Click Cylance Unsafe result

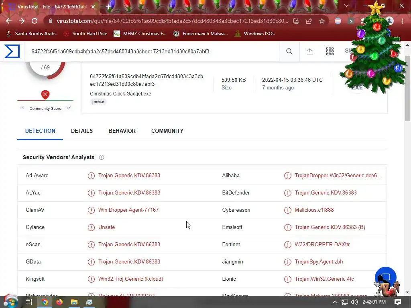106,227
